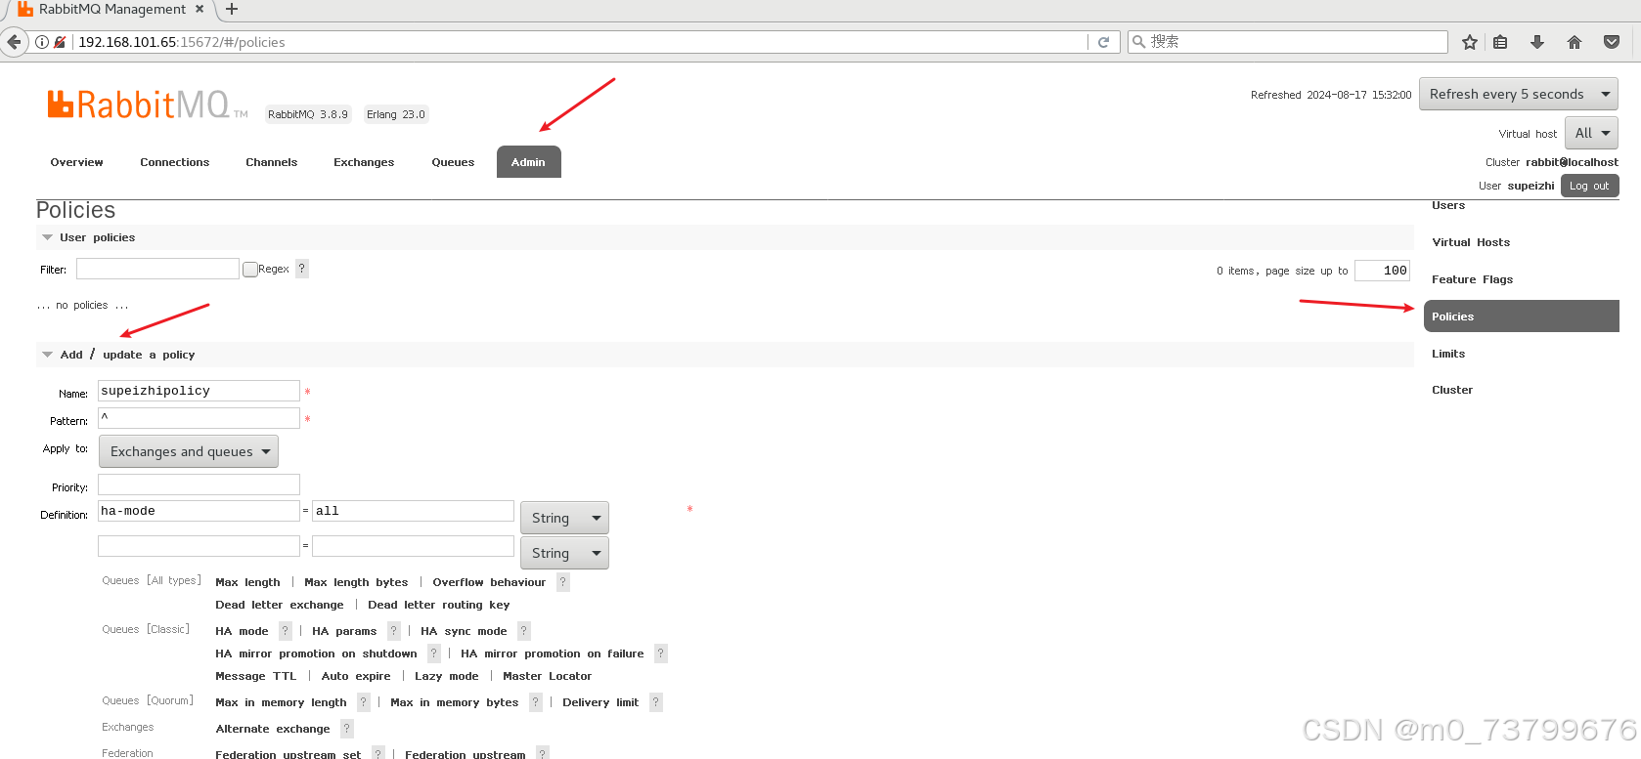
Task: Switch to the Connections tab
Action: [x=174, y=162]
